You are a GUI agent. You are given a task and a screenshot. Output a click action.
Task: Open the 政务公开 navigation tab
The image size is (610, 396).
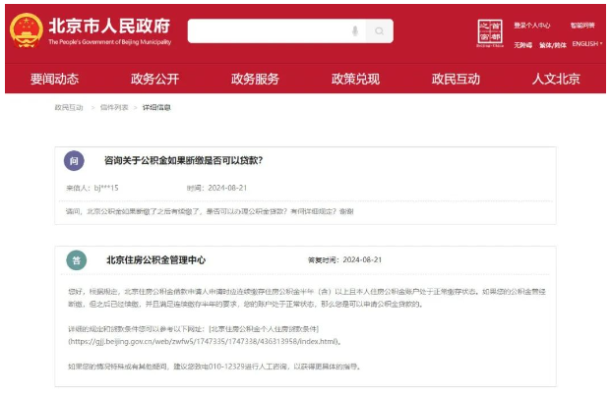pyautogui.click(x=154, y=79)
